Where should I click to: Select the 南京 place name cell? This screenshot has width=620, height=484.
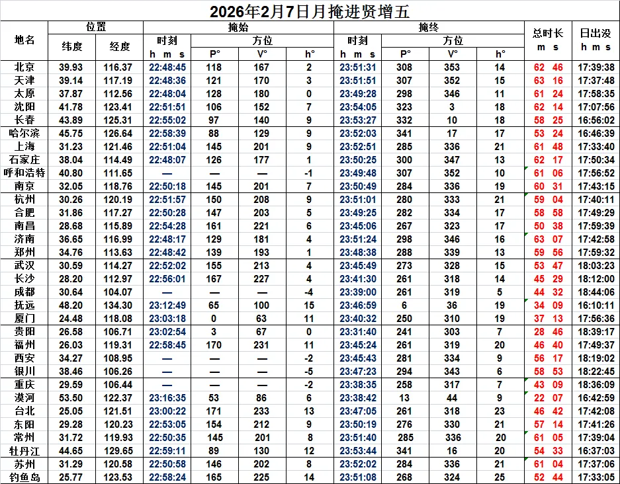pos(24,186)
